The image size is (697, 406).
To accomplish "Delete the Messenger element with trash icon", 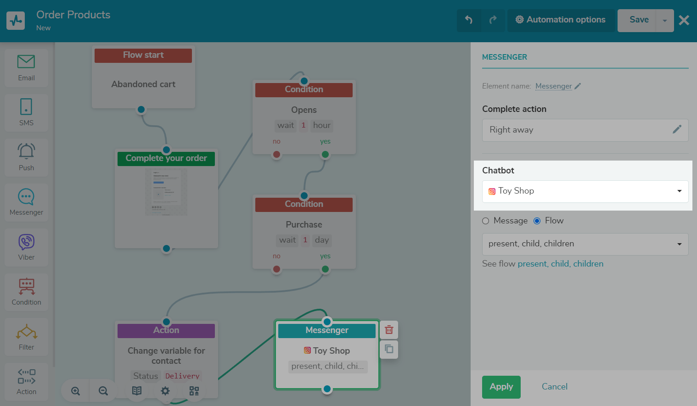I will (x=389, y=330).
